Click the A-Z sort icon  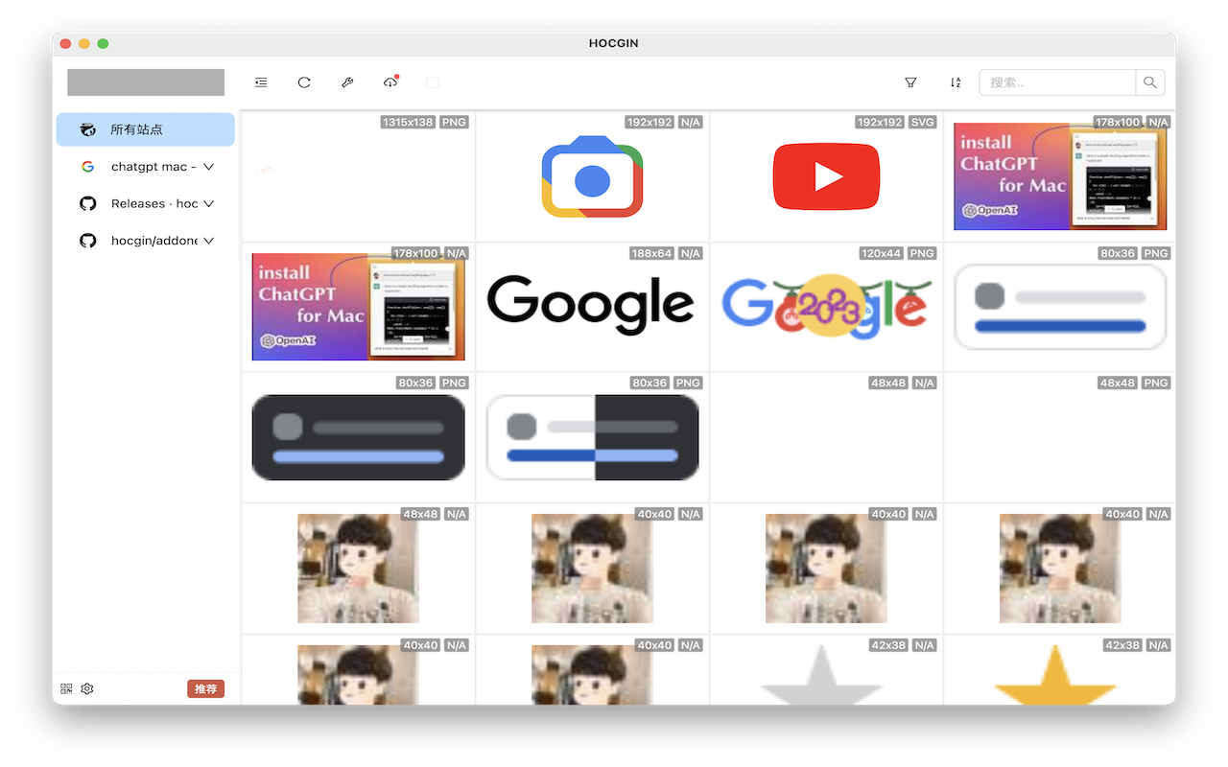tap(956, 82)
